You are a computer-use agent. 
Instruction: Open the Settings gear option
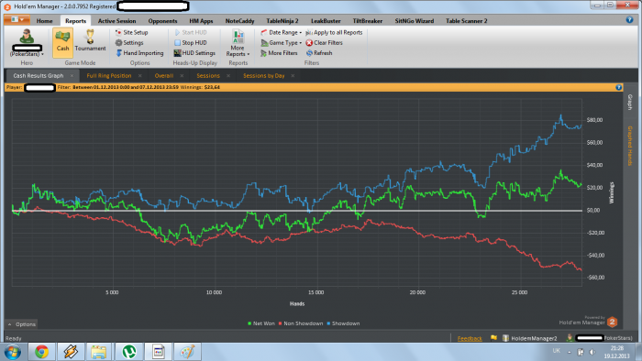129,42
